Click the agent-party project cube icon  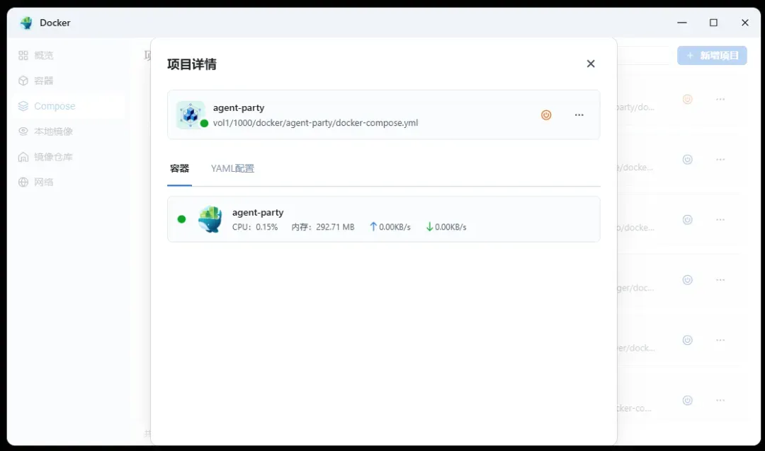click(x=190, y=115)
